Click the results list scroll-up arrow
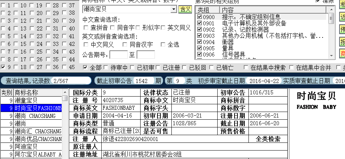345x159 pixels. [x=65, y=92]
